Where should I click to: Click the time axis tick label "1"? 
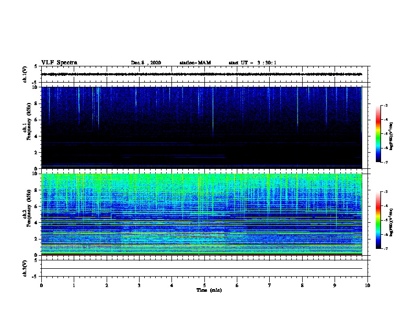tap(74, 285)
